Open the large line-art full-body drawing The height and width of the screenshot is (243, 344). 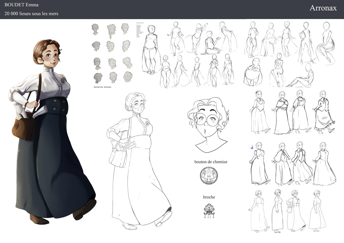coord(139,161)
